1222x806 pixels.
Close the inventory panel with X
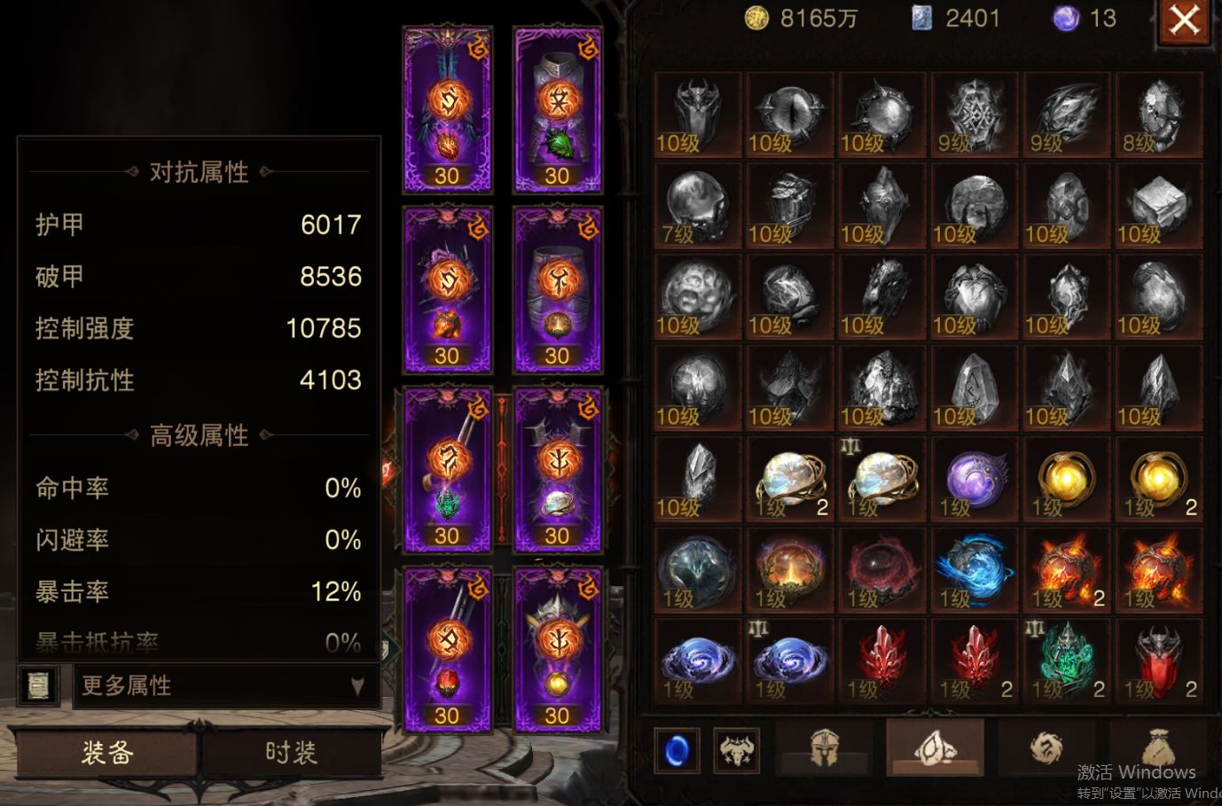[x=1185, y=21]
